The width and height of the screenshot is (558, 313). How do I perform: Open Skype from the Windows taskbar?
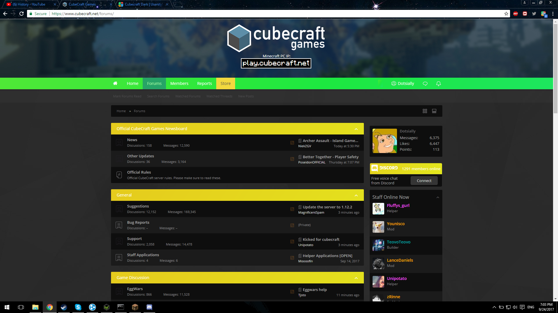click(x=78, y=307)
